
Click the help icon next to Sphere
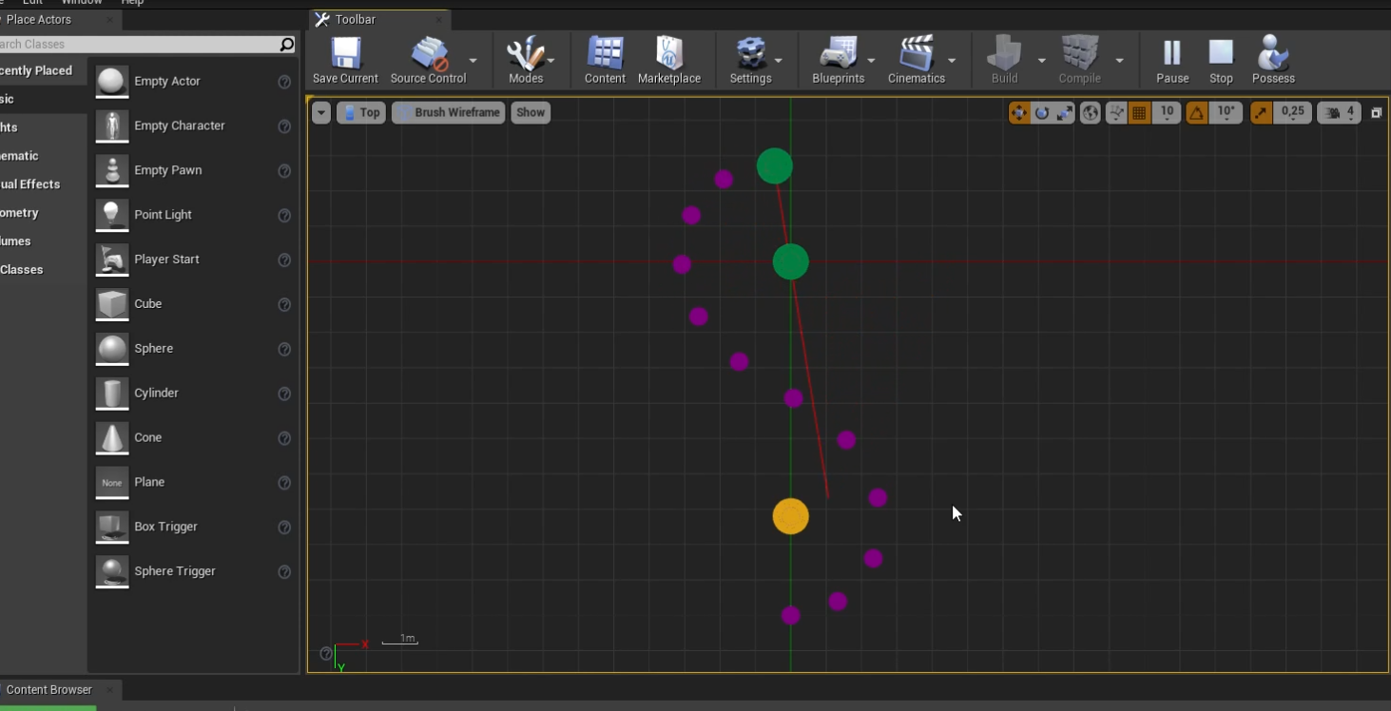[284, 350]
